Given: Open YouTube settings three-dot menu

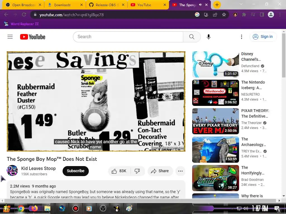Looking at the screenshot, I should pos(242,37).
